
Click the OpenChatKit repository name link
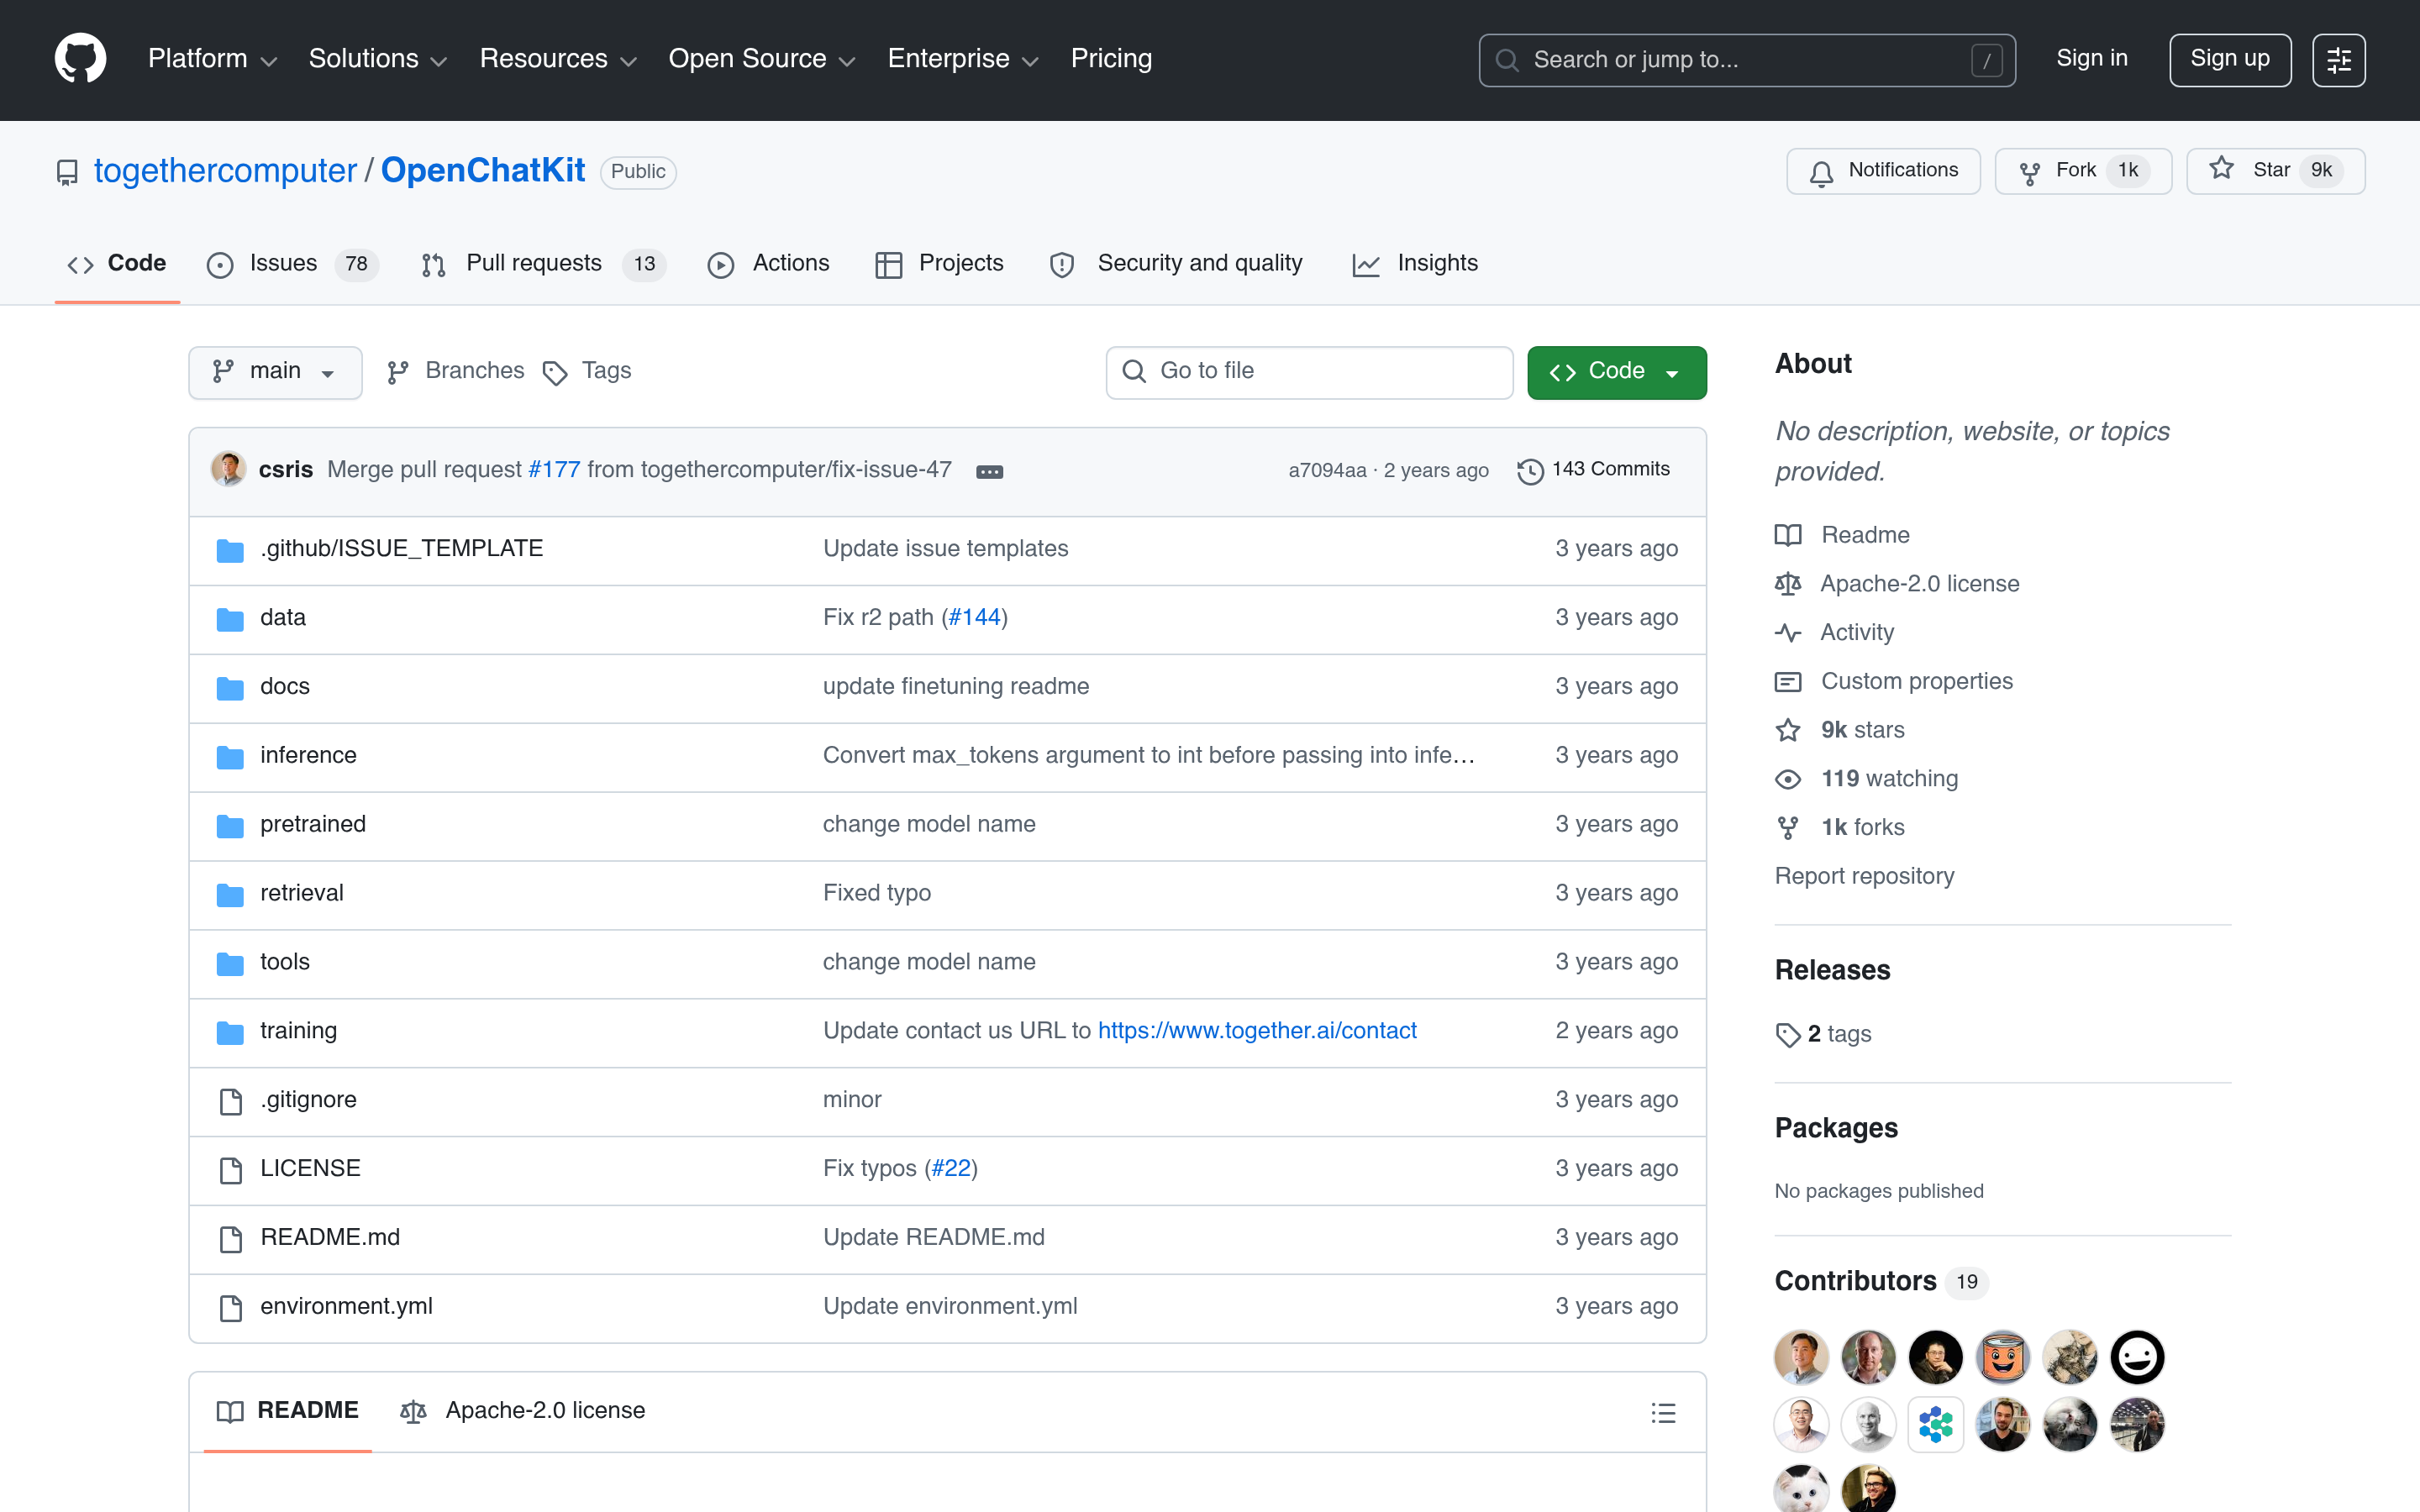[483, 171]
